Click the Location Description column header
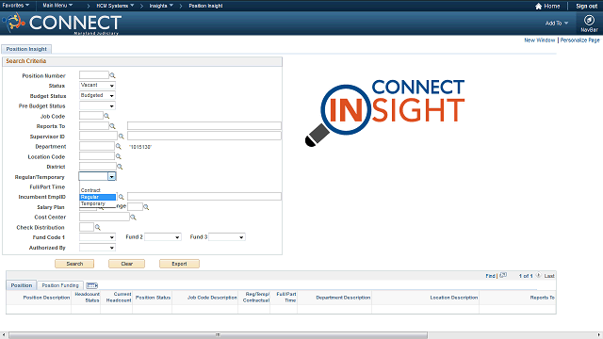The image size is (603, 339). tap(454, 298)
